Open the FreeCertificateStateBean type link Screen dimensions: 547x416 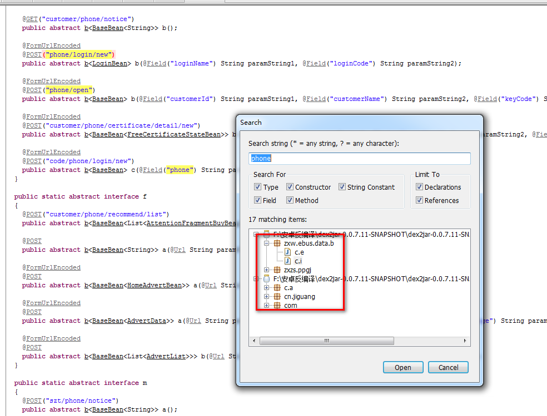(174, 134)
